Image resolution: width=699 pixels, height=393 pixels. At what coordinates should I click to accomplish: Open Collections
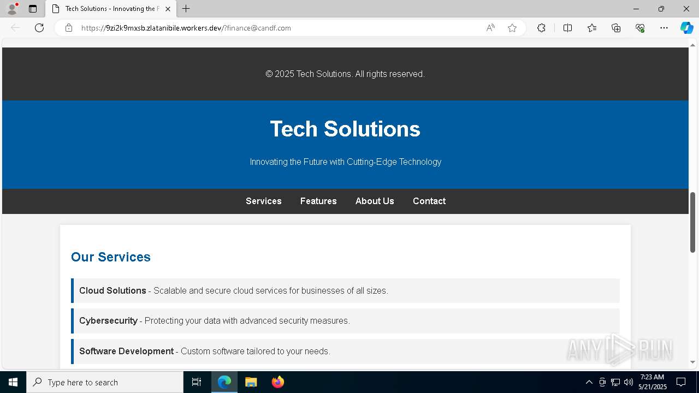tap(616, 28)
